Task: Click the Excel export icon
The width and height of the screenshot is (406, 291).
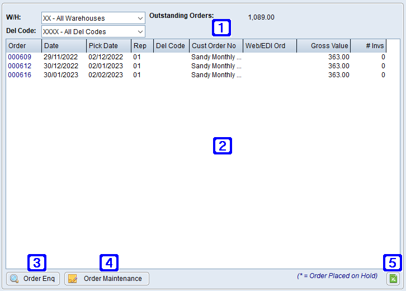Action: [393, 279]
